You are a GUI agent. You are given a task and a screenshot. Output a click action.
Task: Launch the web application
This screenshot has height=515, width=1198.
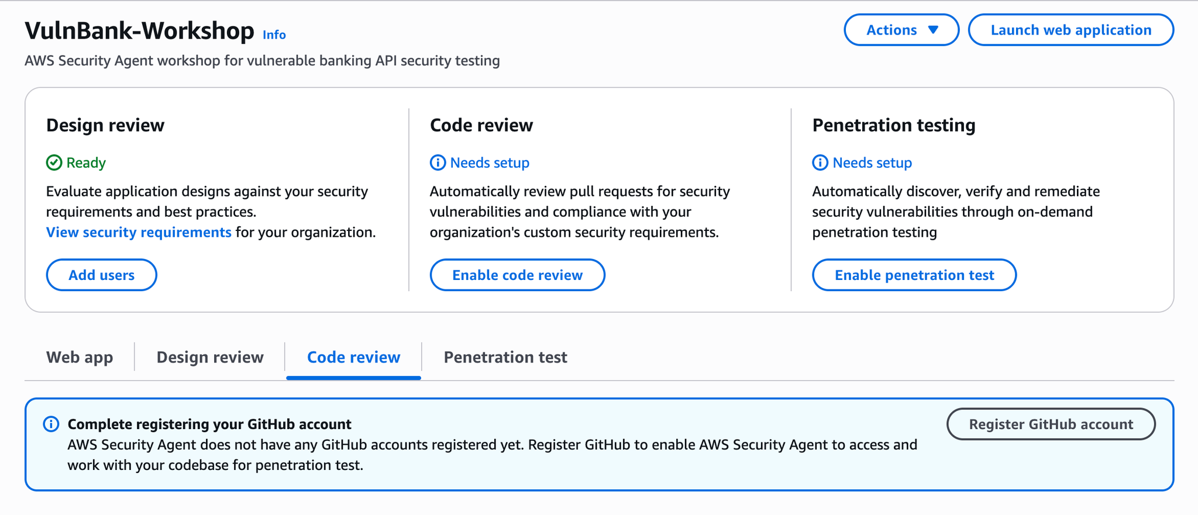pyautogui.click(x=1070, y=30)
